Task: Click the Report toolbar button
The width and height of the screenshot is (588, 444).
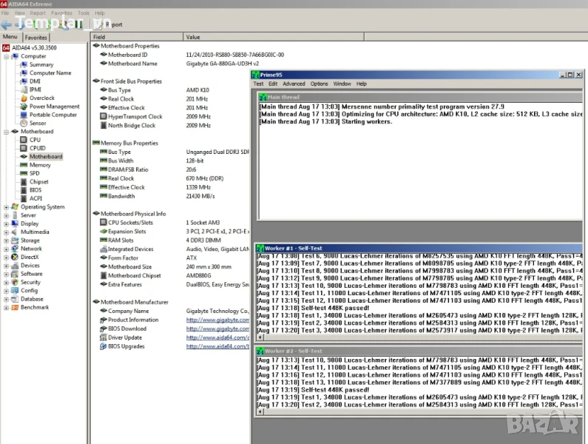Action: 112,24
